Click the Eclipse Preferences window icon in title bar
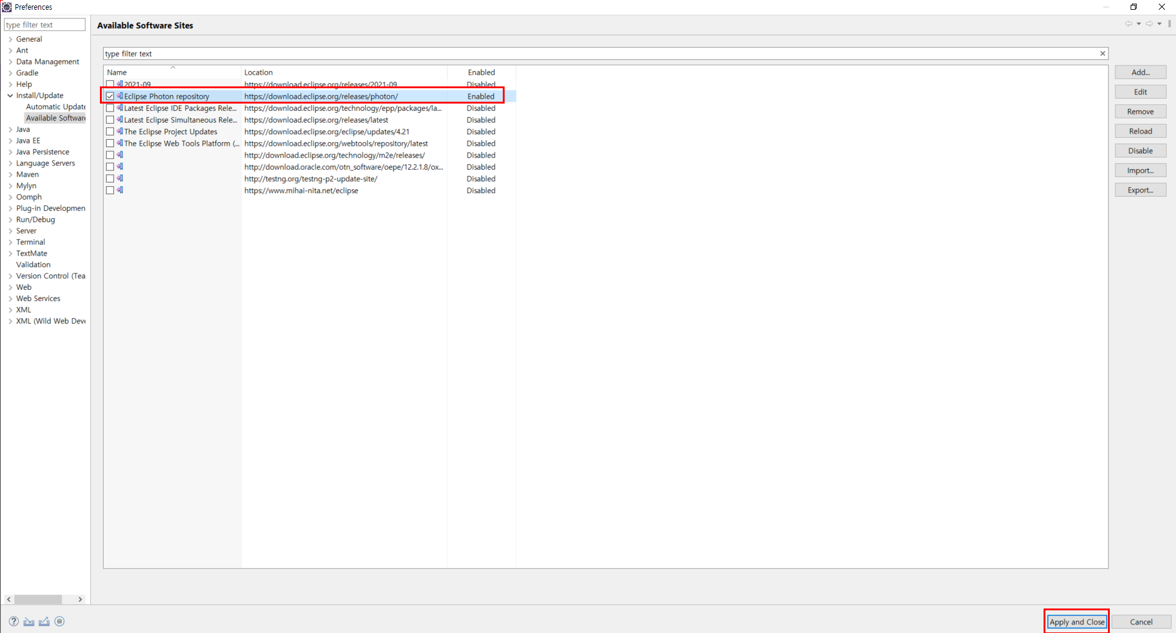This screenshot has width=1176, height=633. tap(7, 7)
